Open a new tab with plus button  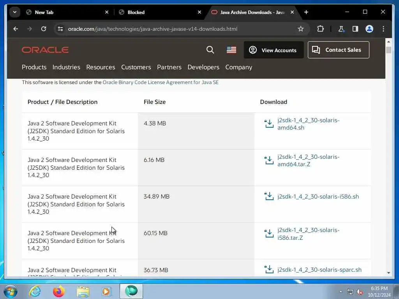(x=306, y=12)
